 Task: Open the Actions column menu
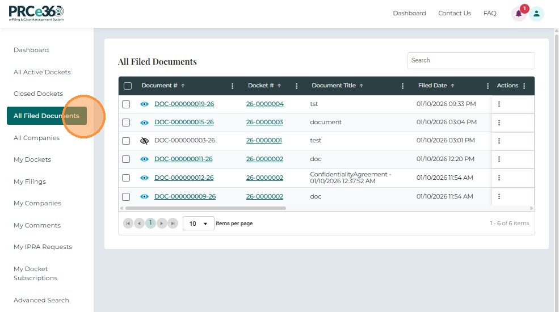click(524, 86)
